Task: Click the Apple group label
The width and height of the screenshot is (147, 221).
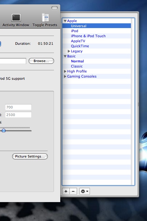Action: (72, 21)
